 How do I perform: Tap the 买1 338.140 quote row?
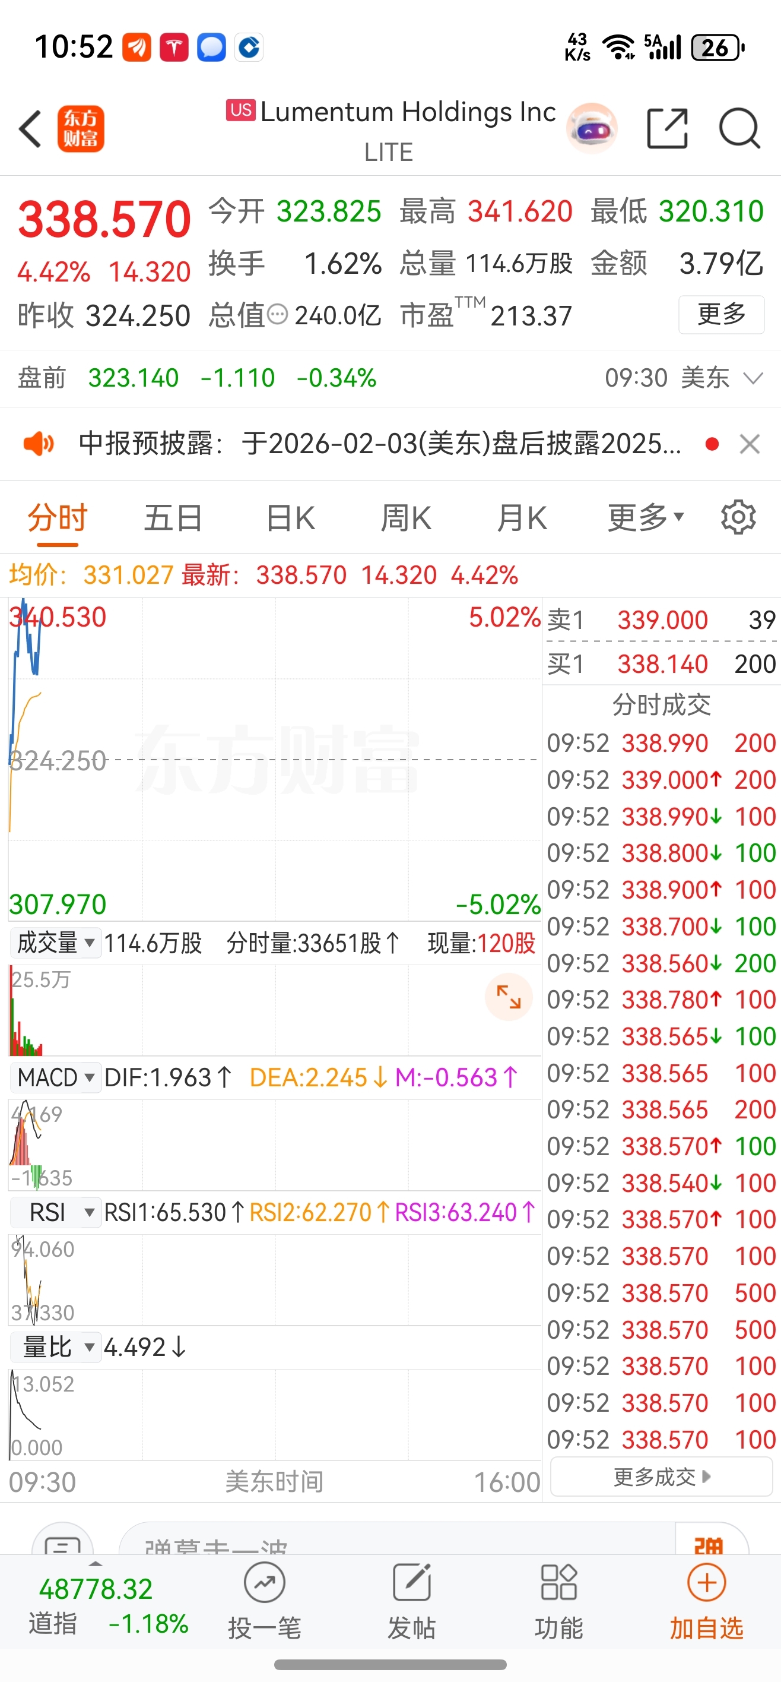pos(662,664)
